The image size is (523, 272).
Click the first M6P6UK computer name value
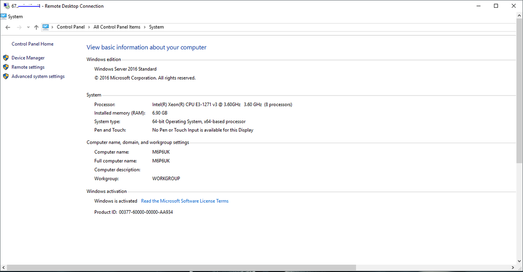click(161, 152)
